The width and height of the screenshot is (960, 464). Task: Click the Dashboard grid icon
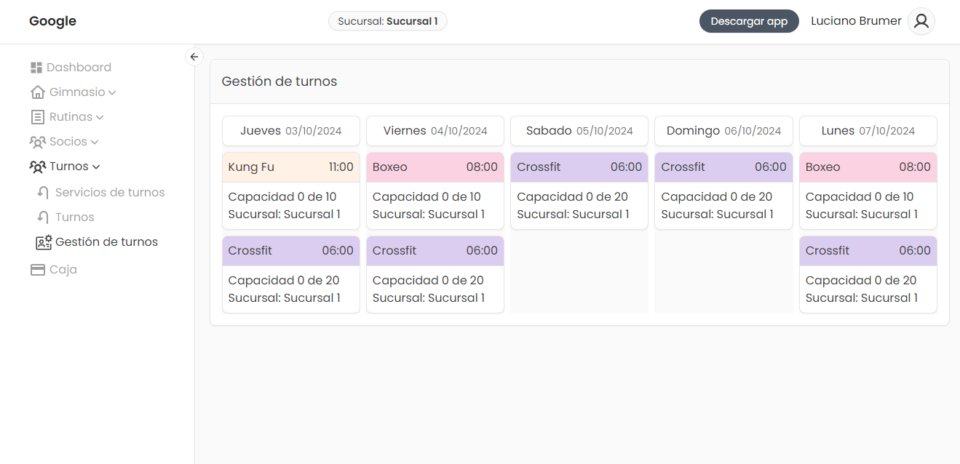[36, 68]
